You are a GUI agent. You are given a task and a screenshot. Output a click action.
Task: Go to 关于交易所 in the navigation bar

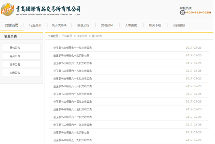(x=59, y=25)
